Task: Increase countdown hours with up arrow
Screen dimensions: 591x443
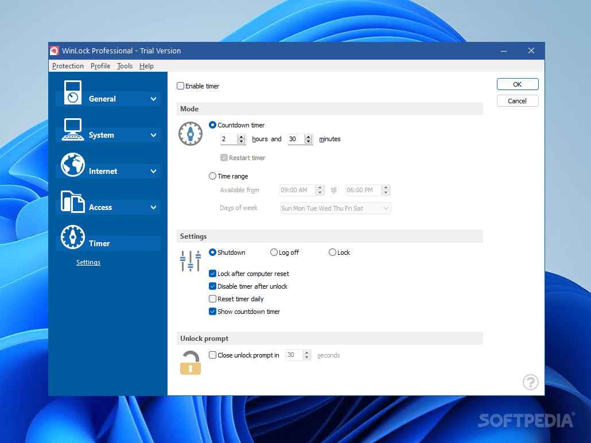Action: pyautogui.click(x=241, y=137)
